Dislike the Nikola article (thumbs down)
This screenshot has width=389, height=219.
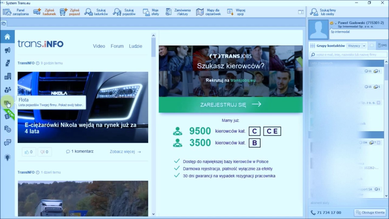click(x=44, y=152)
